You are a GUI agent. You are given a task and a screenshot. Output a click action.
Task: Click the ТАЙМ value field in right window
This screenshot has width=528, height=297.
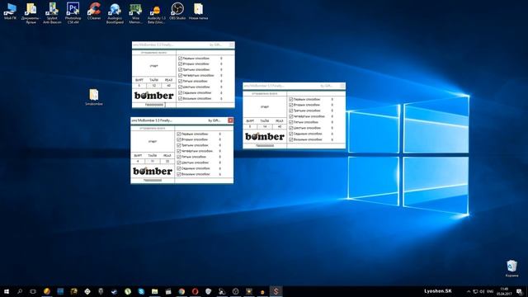point(265,127)
